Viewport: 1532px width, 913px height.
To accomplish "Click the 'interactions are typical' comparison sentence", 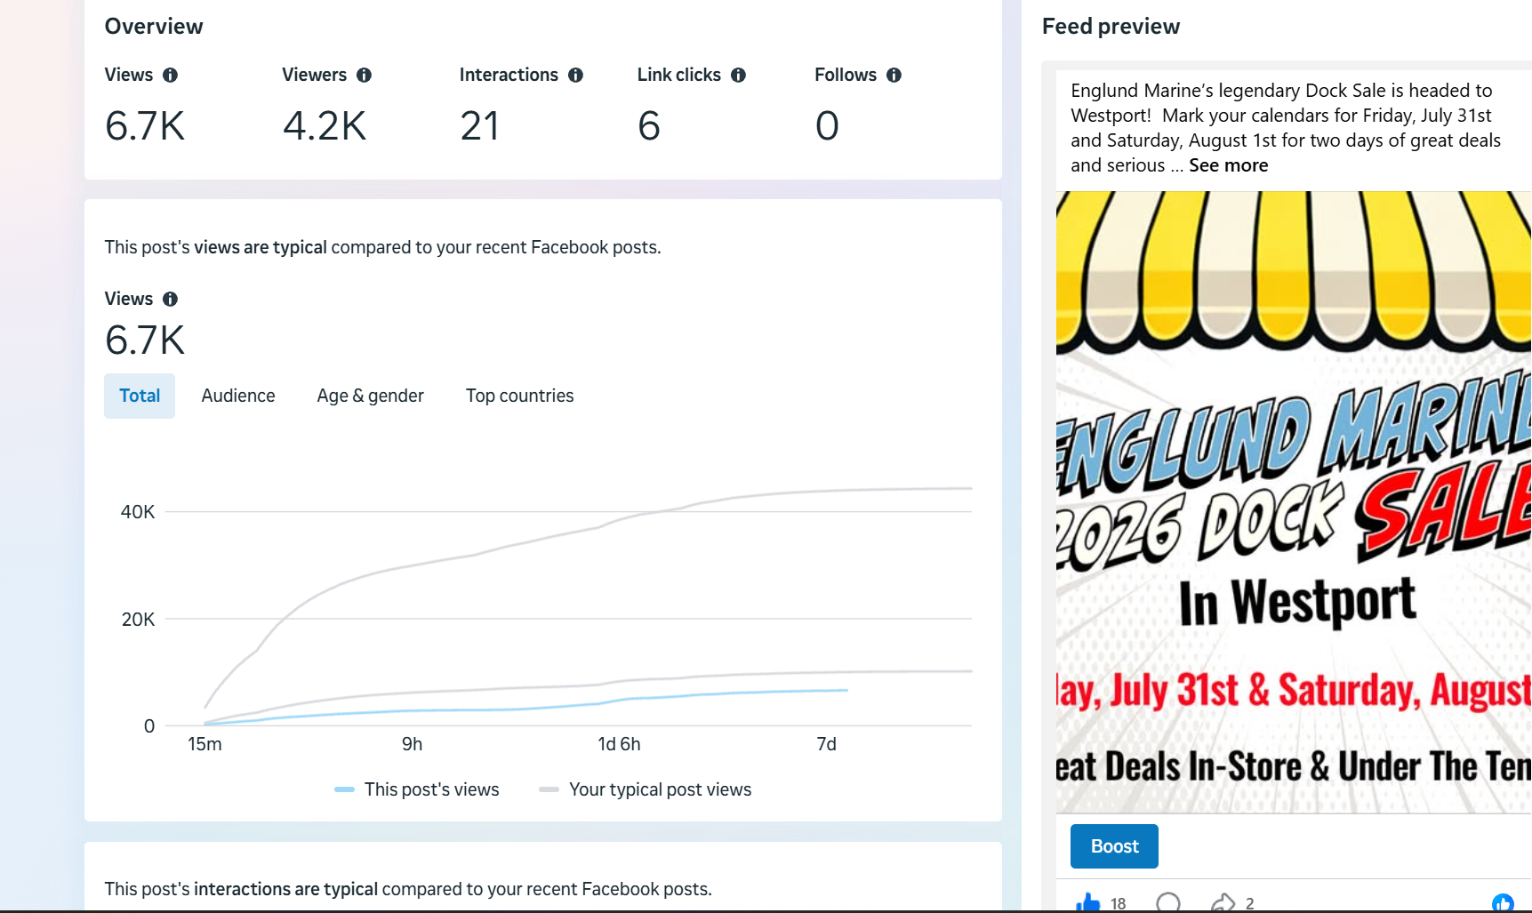I will (x=408, y=889).
